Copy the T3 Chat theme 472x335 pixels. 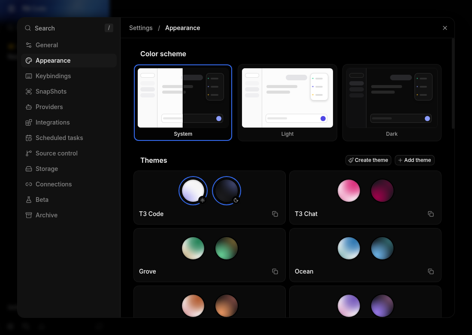(431, 214)
